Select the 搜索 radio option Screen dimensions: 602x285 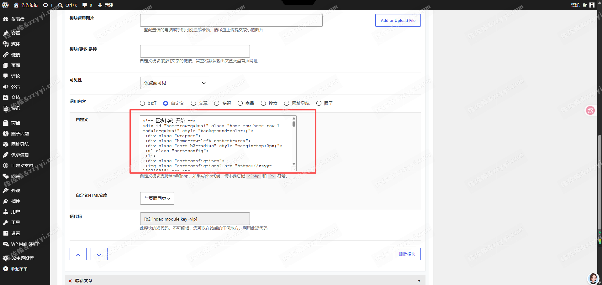click(x=263, y=103)
